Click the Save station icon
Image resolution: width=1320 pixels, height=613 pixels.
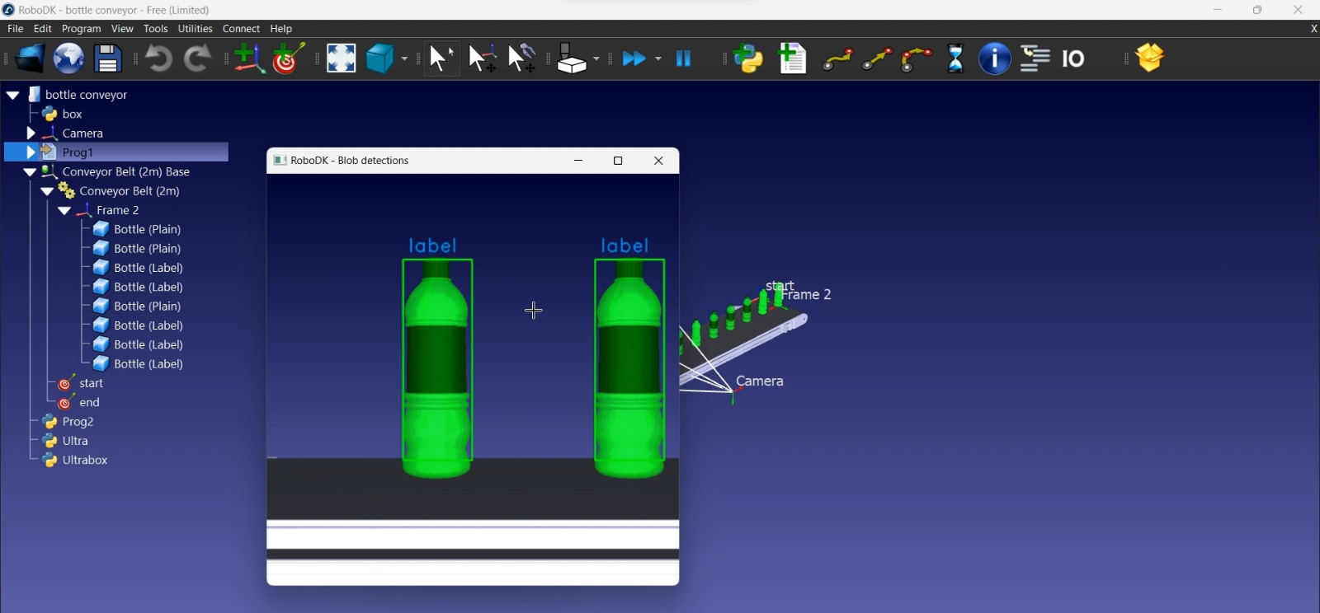point(108,59)
